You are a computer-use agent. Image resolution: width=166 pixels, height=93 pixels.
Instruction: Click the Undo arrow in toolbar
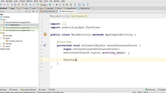pos(4,5)
